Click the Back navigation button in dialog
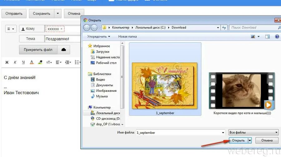 pos(87,27)
